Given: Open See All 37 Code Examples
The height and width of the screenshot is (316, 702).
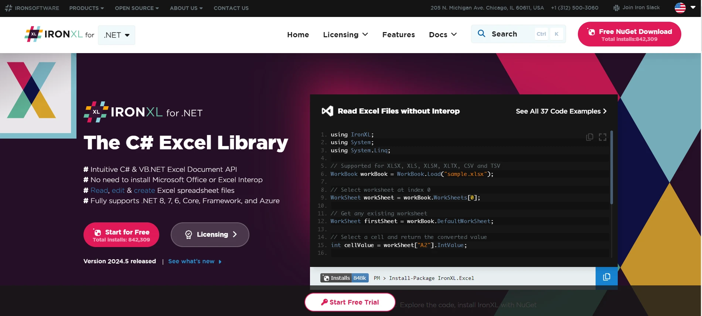Looking at the screenshot, I should pyautogui.click(x=561, y=111).
